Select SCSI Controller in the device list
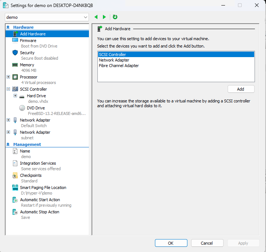 176,55
